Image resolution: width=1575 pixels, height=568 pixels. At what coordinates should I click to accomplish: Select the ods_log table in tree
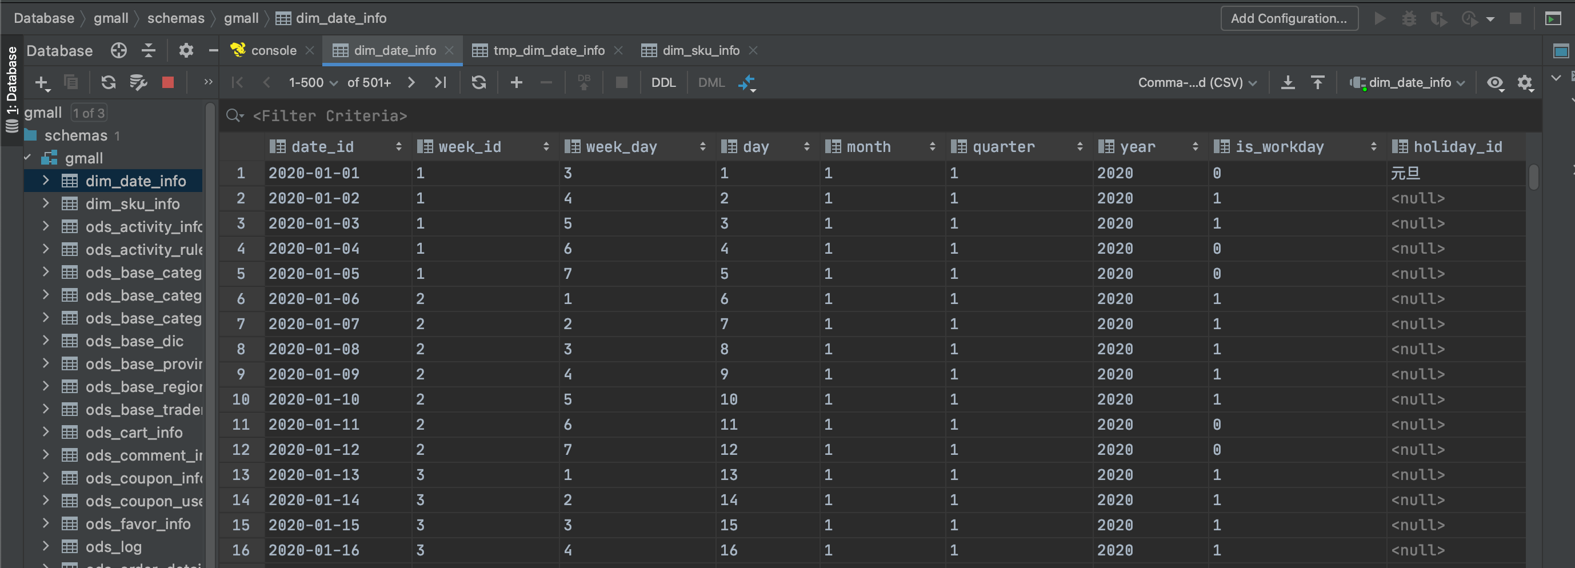tap(113, 547)
